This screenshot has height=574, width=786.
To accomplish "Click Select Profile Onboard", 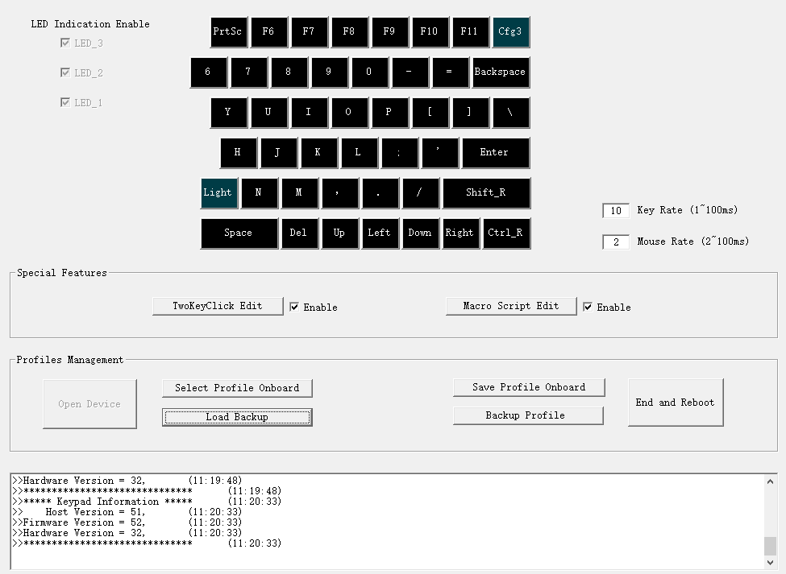I will [237, 388].
